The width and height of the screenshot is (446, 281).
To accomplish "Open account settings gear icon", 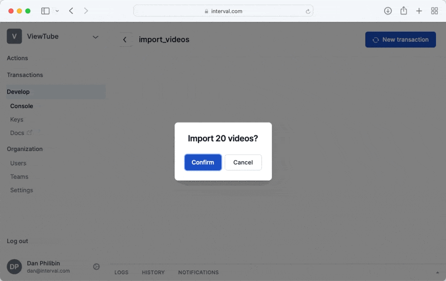I will (96, 267).
